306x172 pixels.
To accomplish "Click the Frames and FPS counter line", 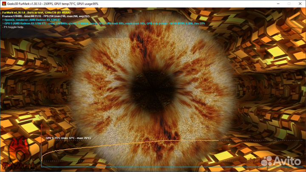I will [x=47, y=16].
